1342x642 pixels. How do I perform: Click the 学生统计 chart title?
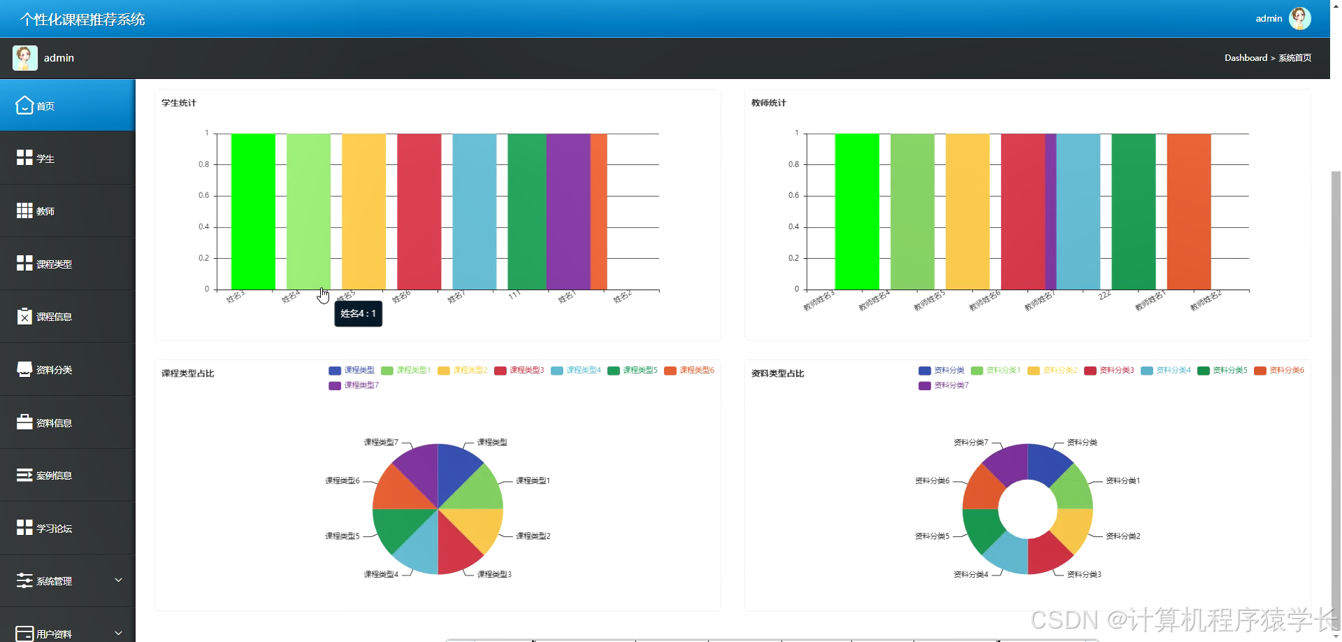tap(179, 103)
